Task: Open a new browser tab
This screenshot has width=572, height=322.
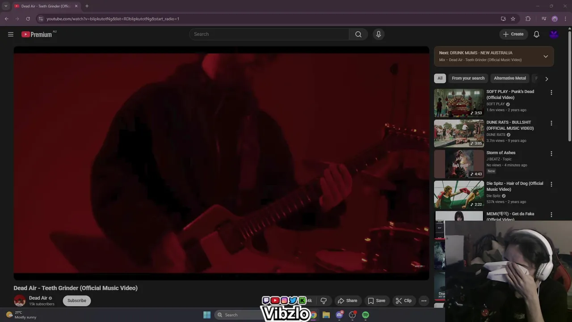Action: (x=87, y=6)
